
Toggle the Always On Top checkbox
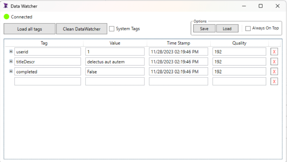click(248, 28)
